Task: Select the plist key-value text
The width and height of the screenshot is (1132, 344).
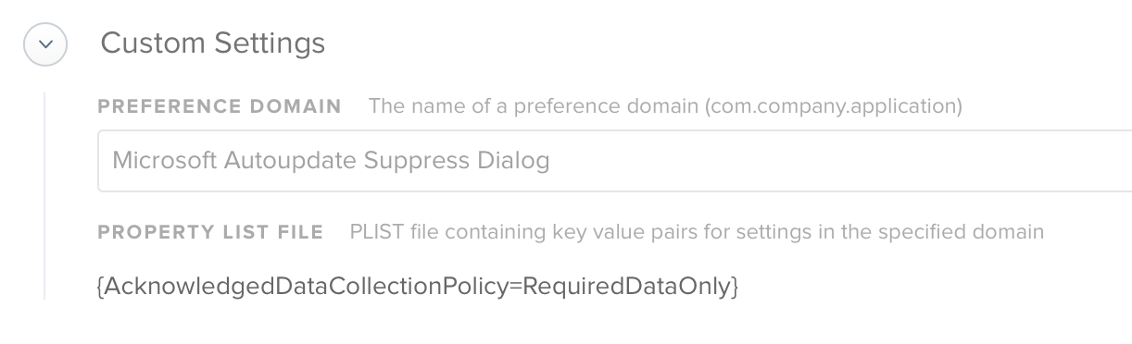Action: point(418,287)
